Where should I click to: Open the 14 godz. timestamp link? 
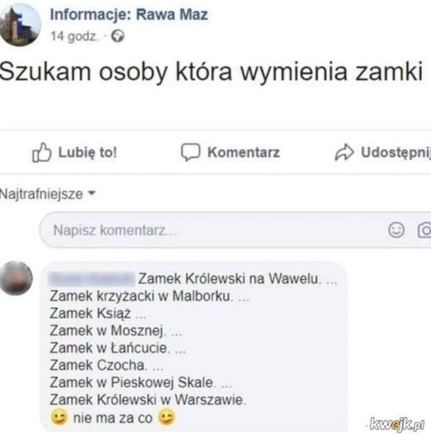[x=75, y=36]
